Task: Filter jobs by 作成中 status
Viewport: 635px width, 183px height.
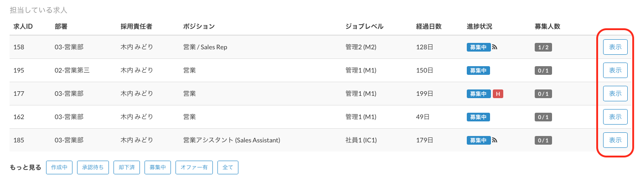Action: [x=59, y=167]
